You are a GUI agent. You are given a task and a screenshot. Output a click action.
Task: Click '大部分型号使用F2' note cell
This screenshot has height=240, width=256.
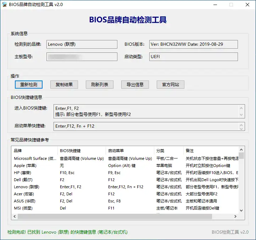pos(201,194)
